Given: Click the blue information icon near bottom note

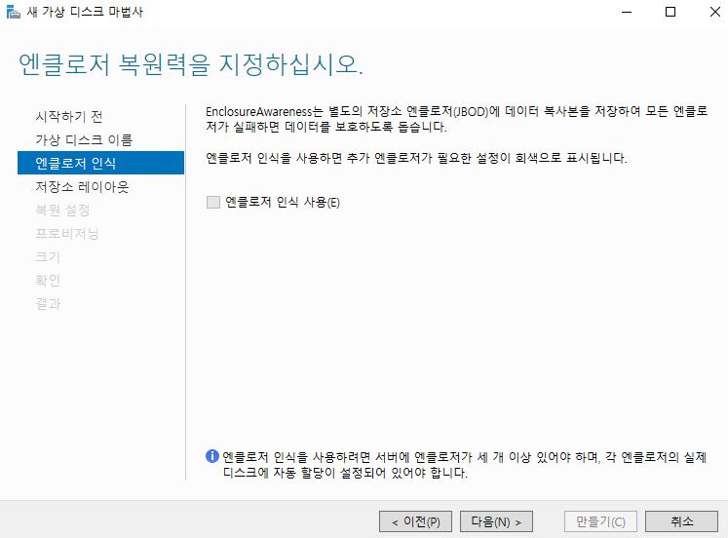Looking at the screenshot, I should 212,456.
